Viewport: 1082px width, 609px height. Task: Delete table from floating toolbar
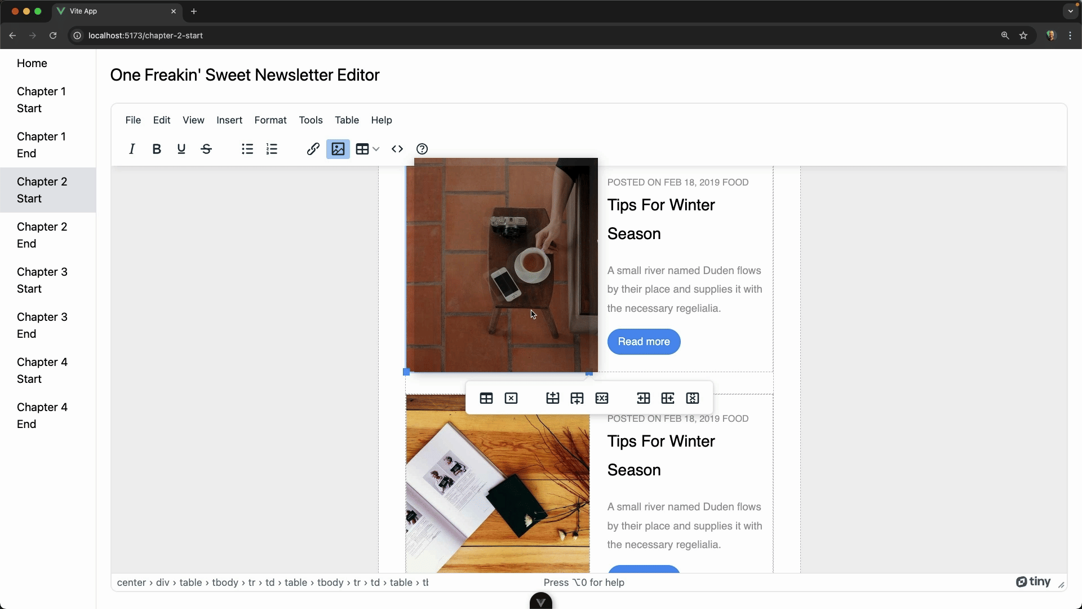click(x=511, y=398)
